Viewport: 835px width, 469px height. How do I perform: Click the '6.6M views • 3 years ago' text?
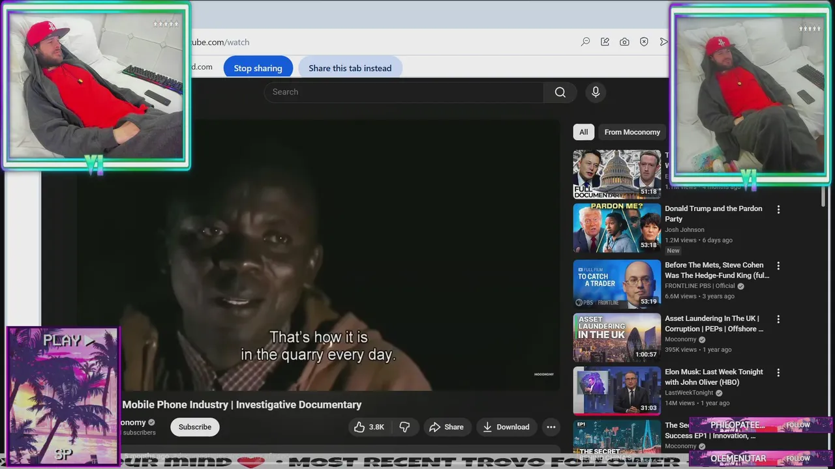699,296
